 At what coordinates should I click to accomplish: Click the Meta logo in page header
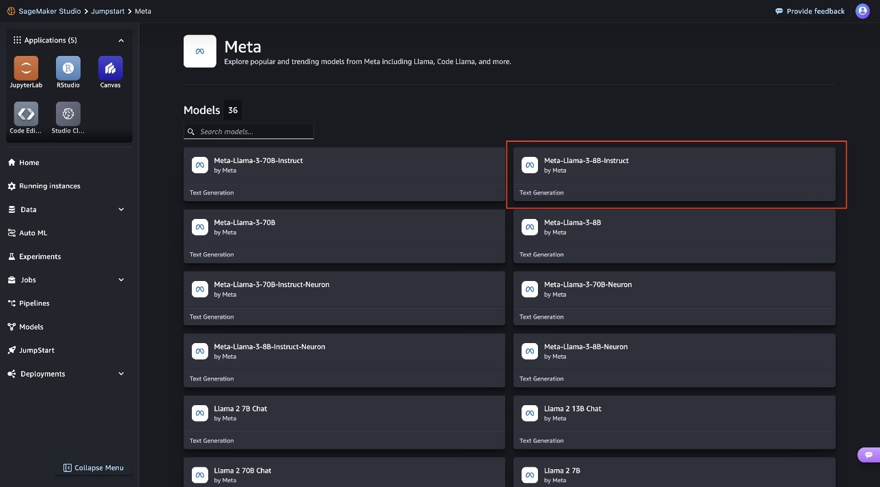pos(200,51)
